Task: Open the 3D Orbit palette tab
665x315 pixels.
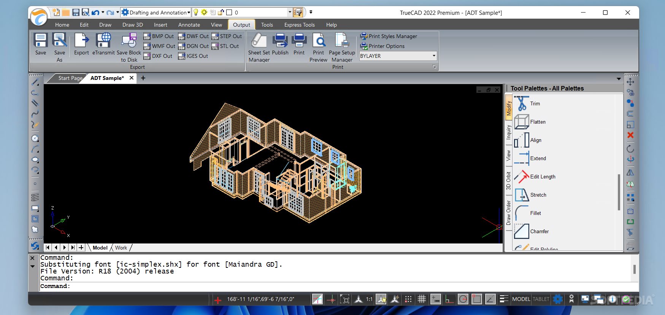Action: pyautogui.click(x=508, y=181)
